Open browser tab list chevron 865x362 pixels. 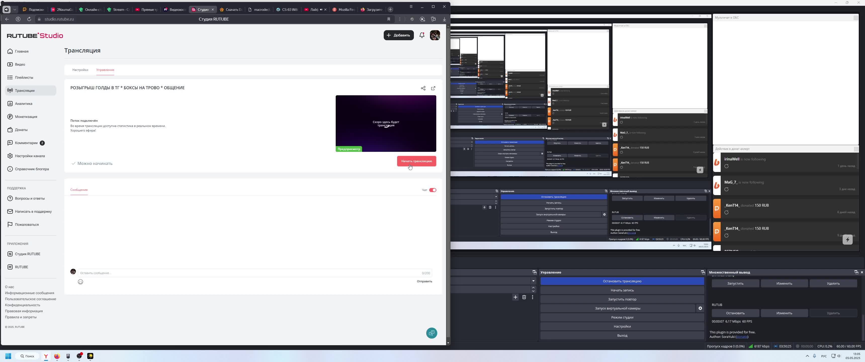15,9
